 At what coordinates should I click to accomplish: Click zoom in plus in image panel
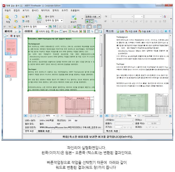click(57, 116)
